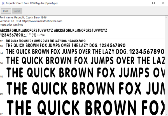Click the size 36 label
Image resolution: width=168 pixels, height=116 pixels.
pyautogui.click(x=1, y=63)
